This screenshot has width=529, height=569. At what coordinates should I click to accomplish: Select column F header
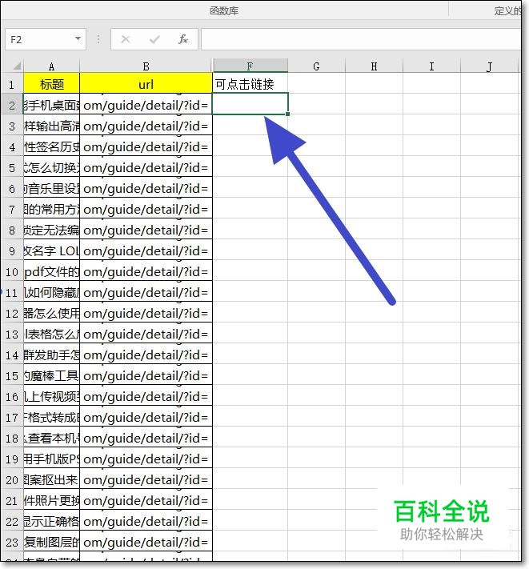tap(250, 66)
